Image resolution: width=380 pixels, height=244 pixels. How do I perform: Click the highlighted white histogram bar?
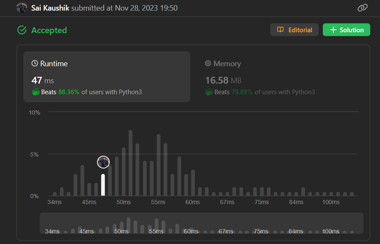click(103, 185)
